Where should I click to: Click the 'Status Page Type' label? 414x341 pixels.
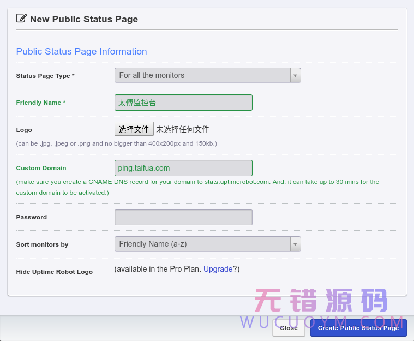[x=45, y=76]
